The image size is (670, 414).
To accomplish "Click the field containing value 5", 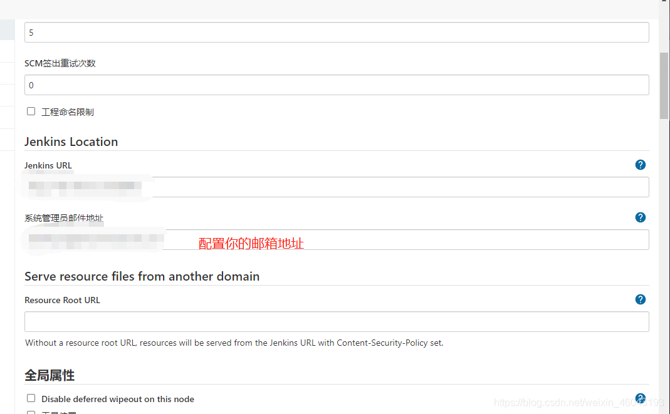I will point(337,33).
